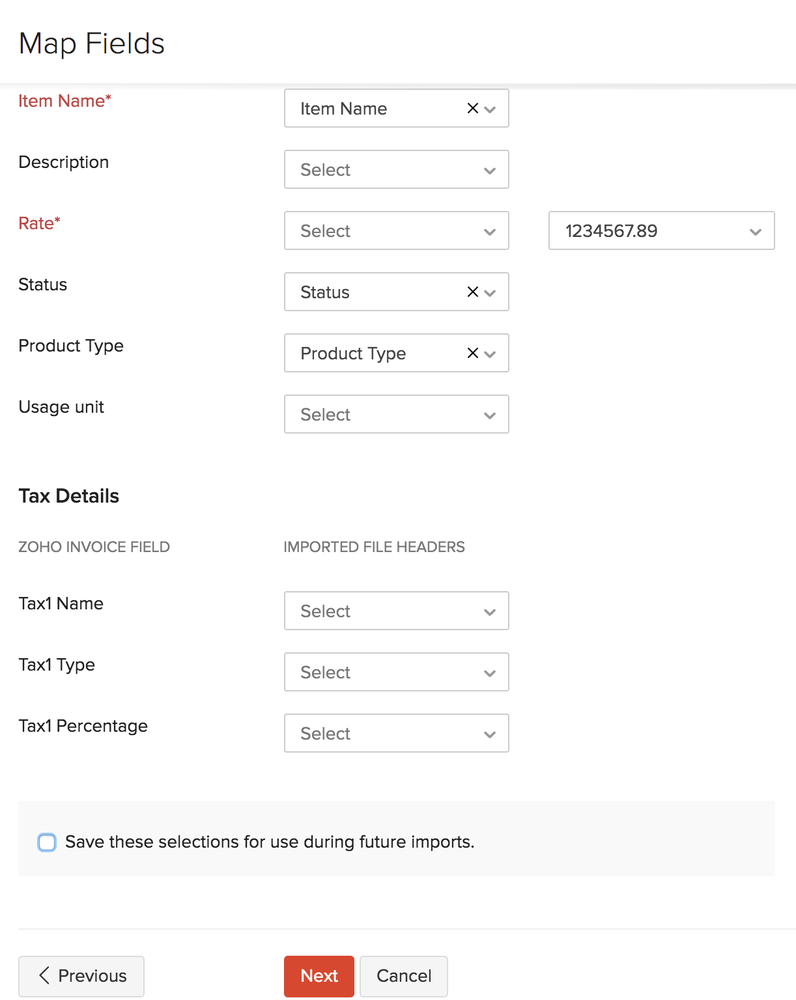Open the Rate field dropdown

[396, 230]
